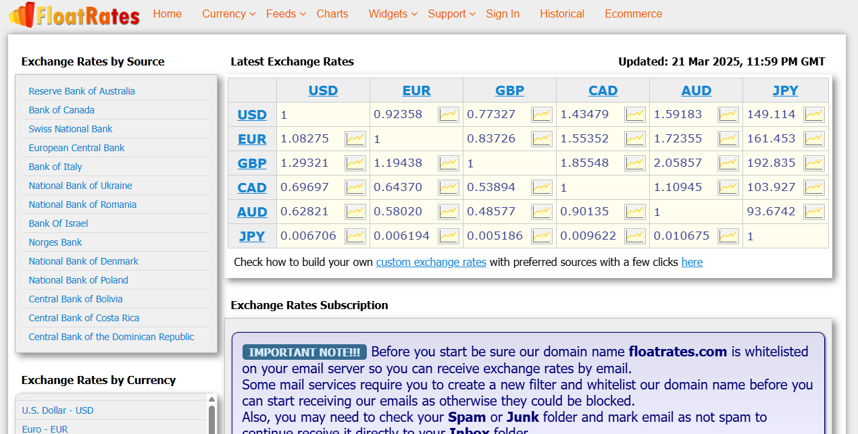
Task: Open chart icon for CAD to GBP rate
Action: [x=542, y=188]
